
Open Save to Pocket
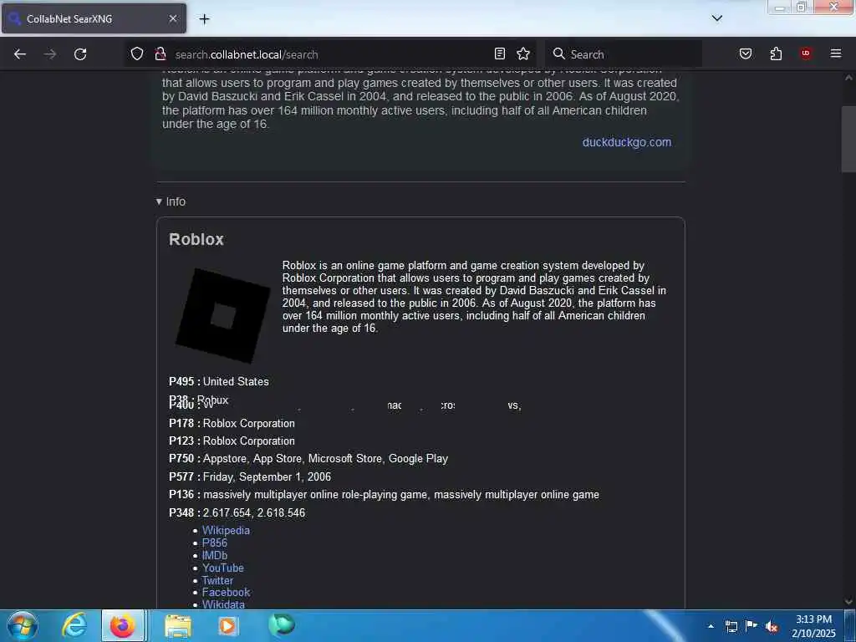tap(746, 53)
